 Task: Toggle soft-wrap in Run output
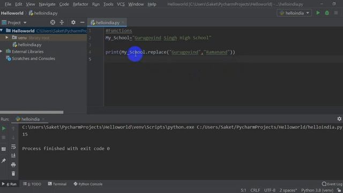(x=13, y=146)
